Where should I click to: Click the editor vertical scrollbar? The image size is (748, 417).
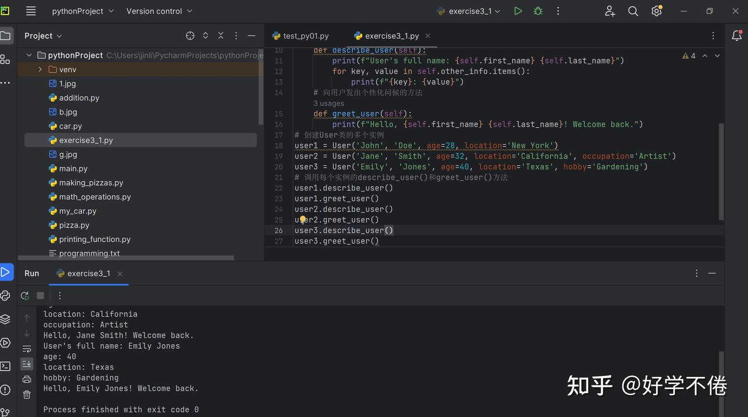coord(721,171)
